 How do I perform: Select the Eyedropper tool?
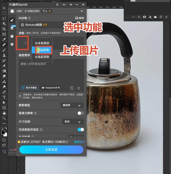4,39
